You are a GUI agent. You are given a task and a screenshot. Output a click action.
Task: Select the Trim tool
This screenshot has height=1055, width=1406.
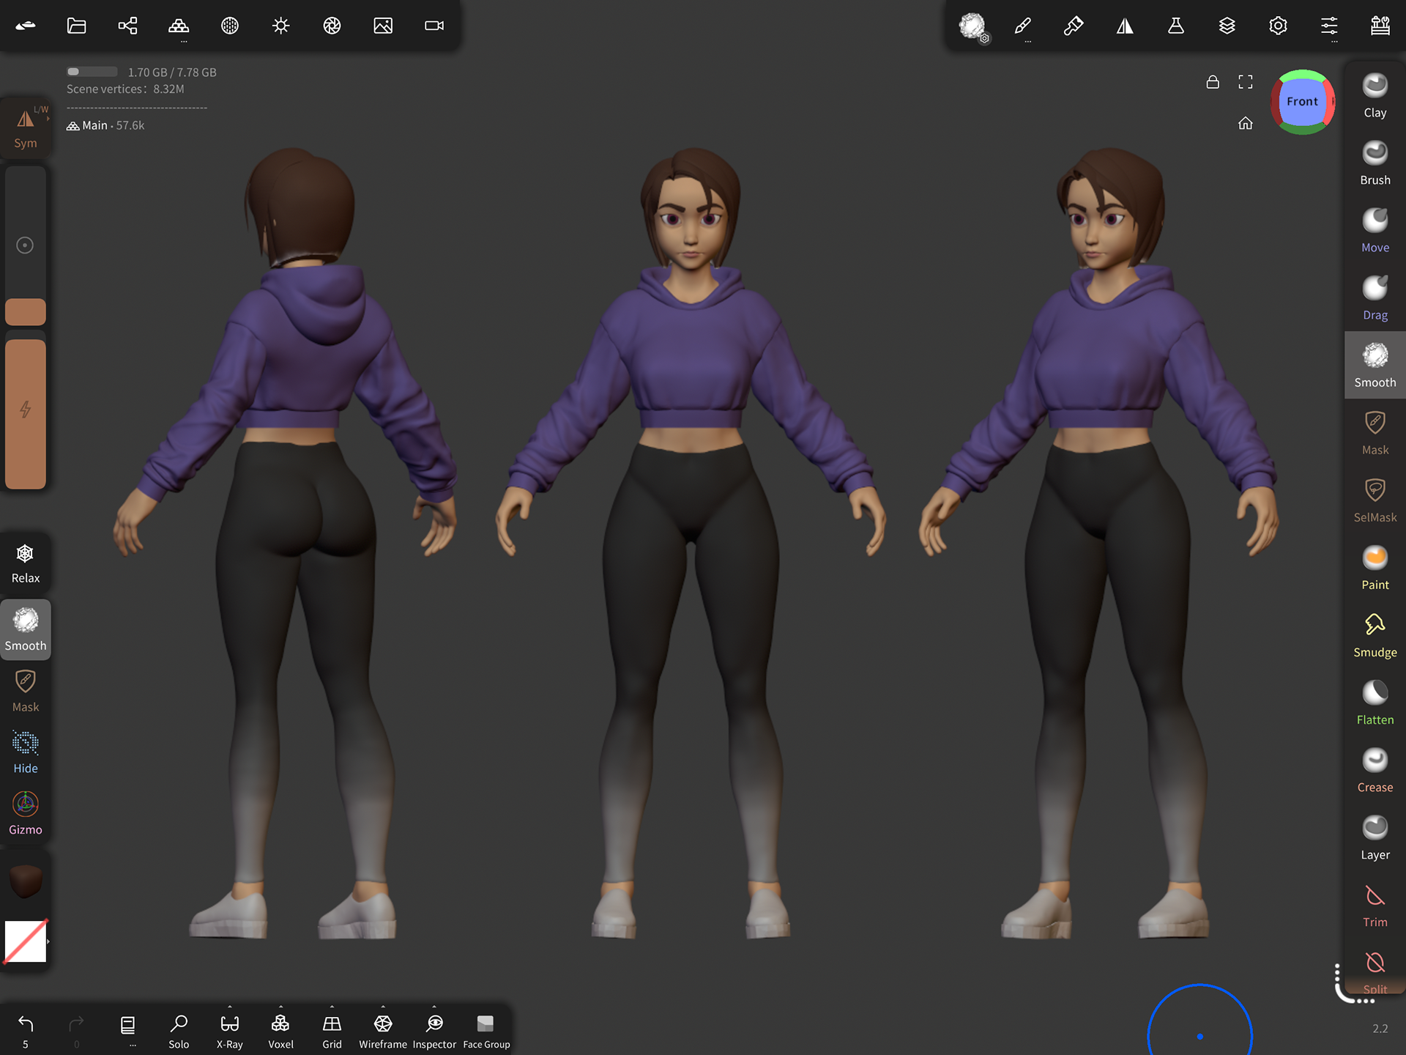[x=1375, y=905]
